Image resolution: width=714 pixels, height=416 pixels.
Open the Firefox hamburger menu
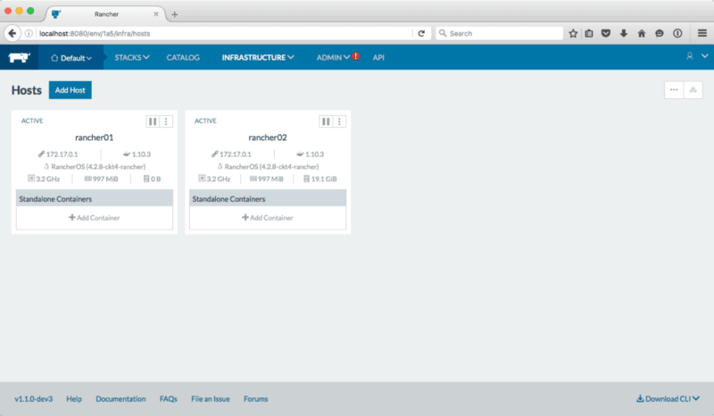tap(702, 33)
